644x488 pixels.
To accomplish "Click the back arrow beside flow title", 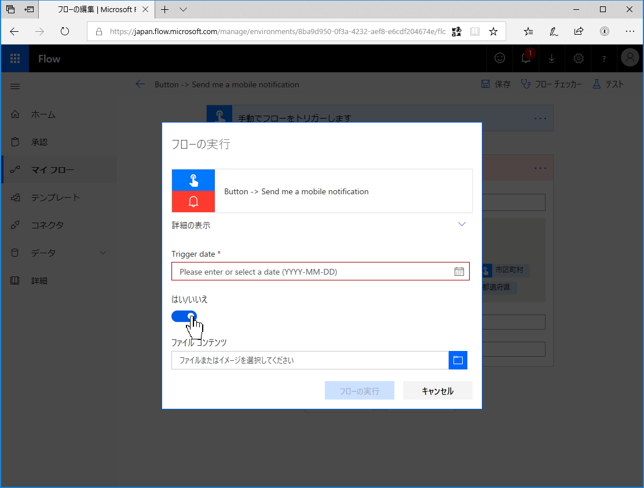I will pos(140,84).
